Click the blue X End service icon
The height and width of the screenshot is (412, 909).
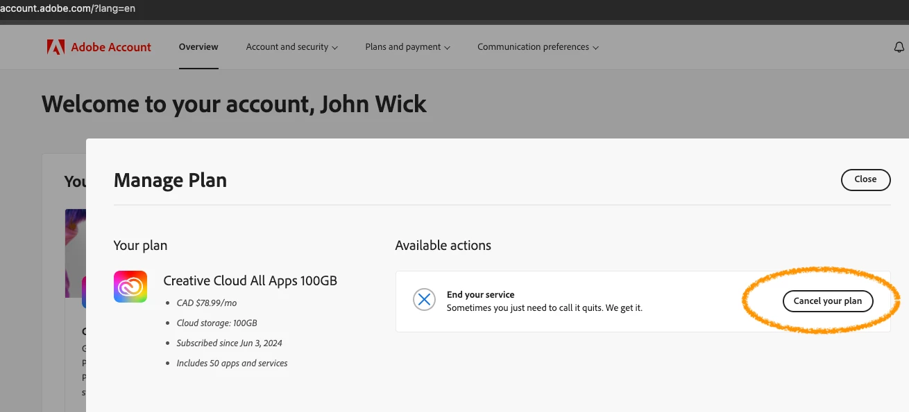[424, 300]
